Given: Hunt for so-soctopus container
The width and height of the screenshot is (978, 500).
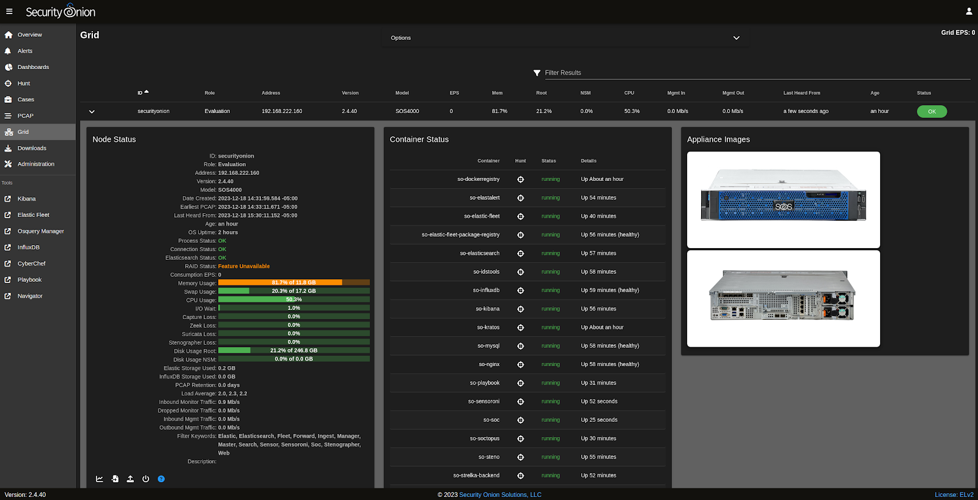Looking at the screenshot, I should click(521, 439).
